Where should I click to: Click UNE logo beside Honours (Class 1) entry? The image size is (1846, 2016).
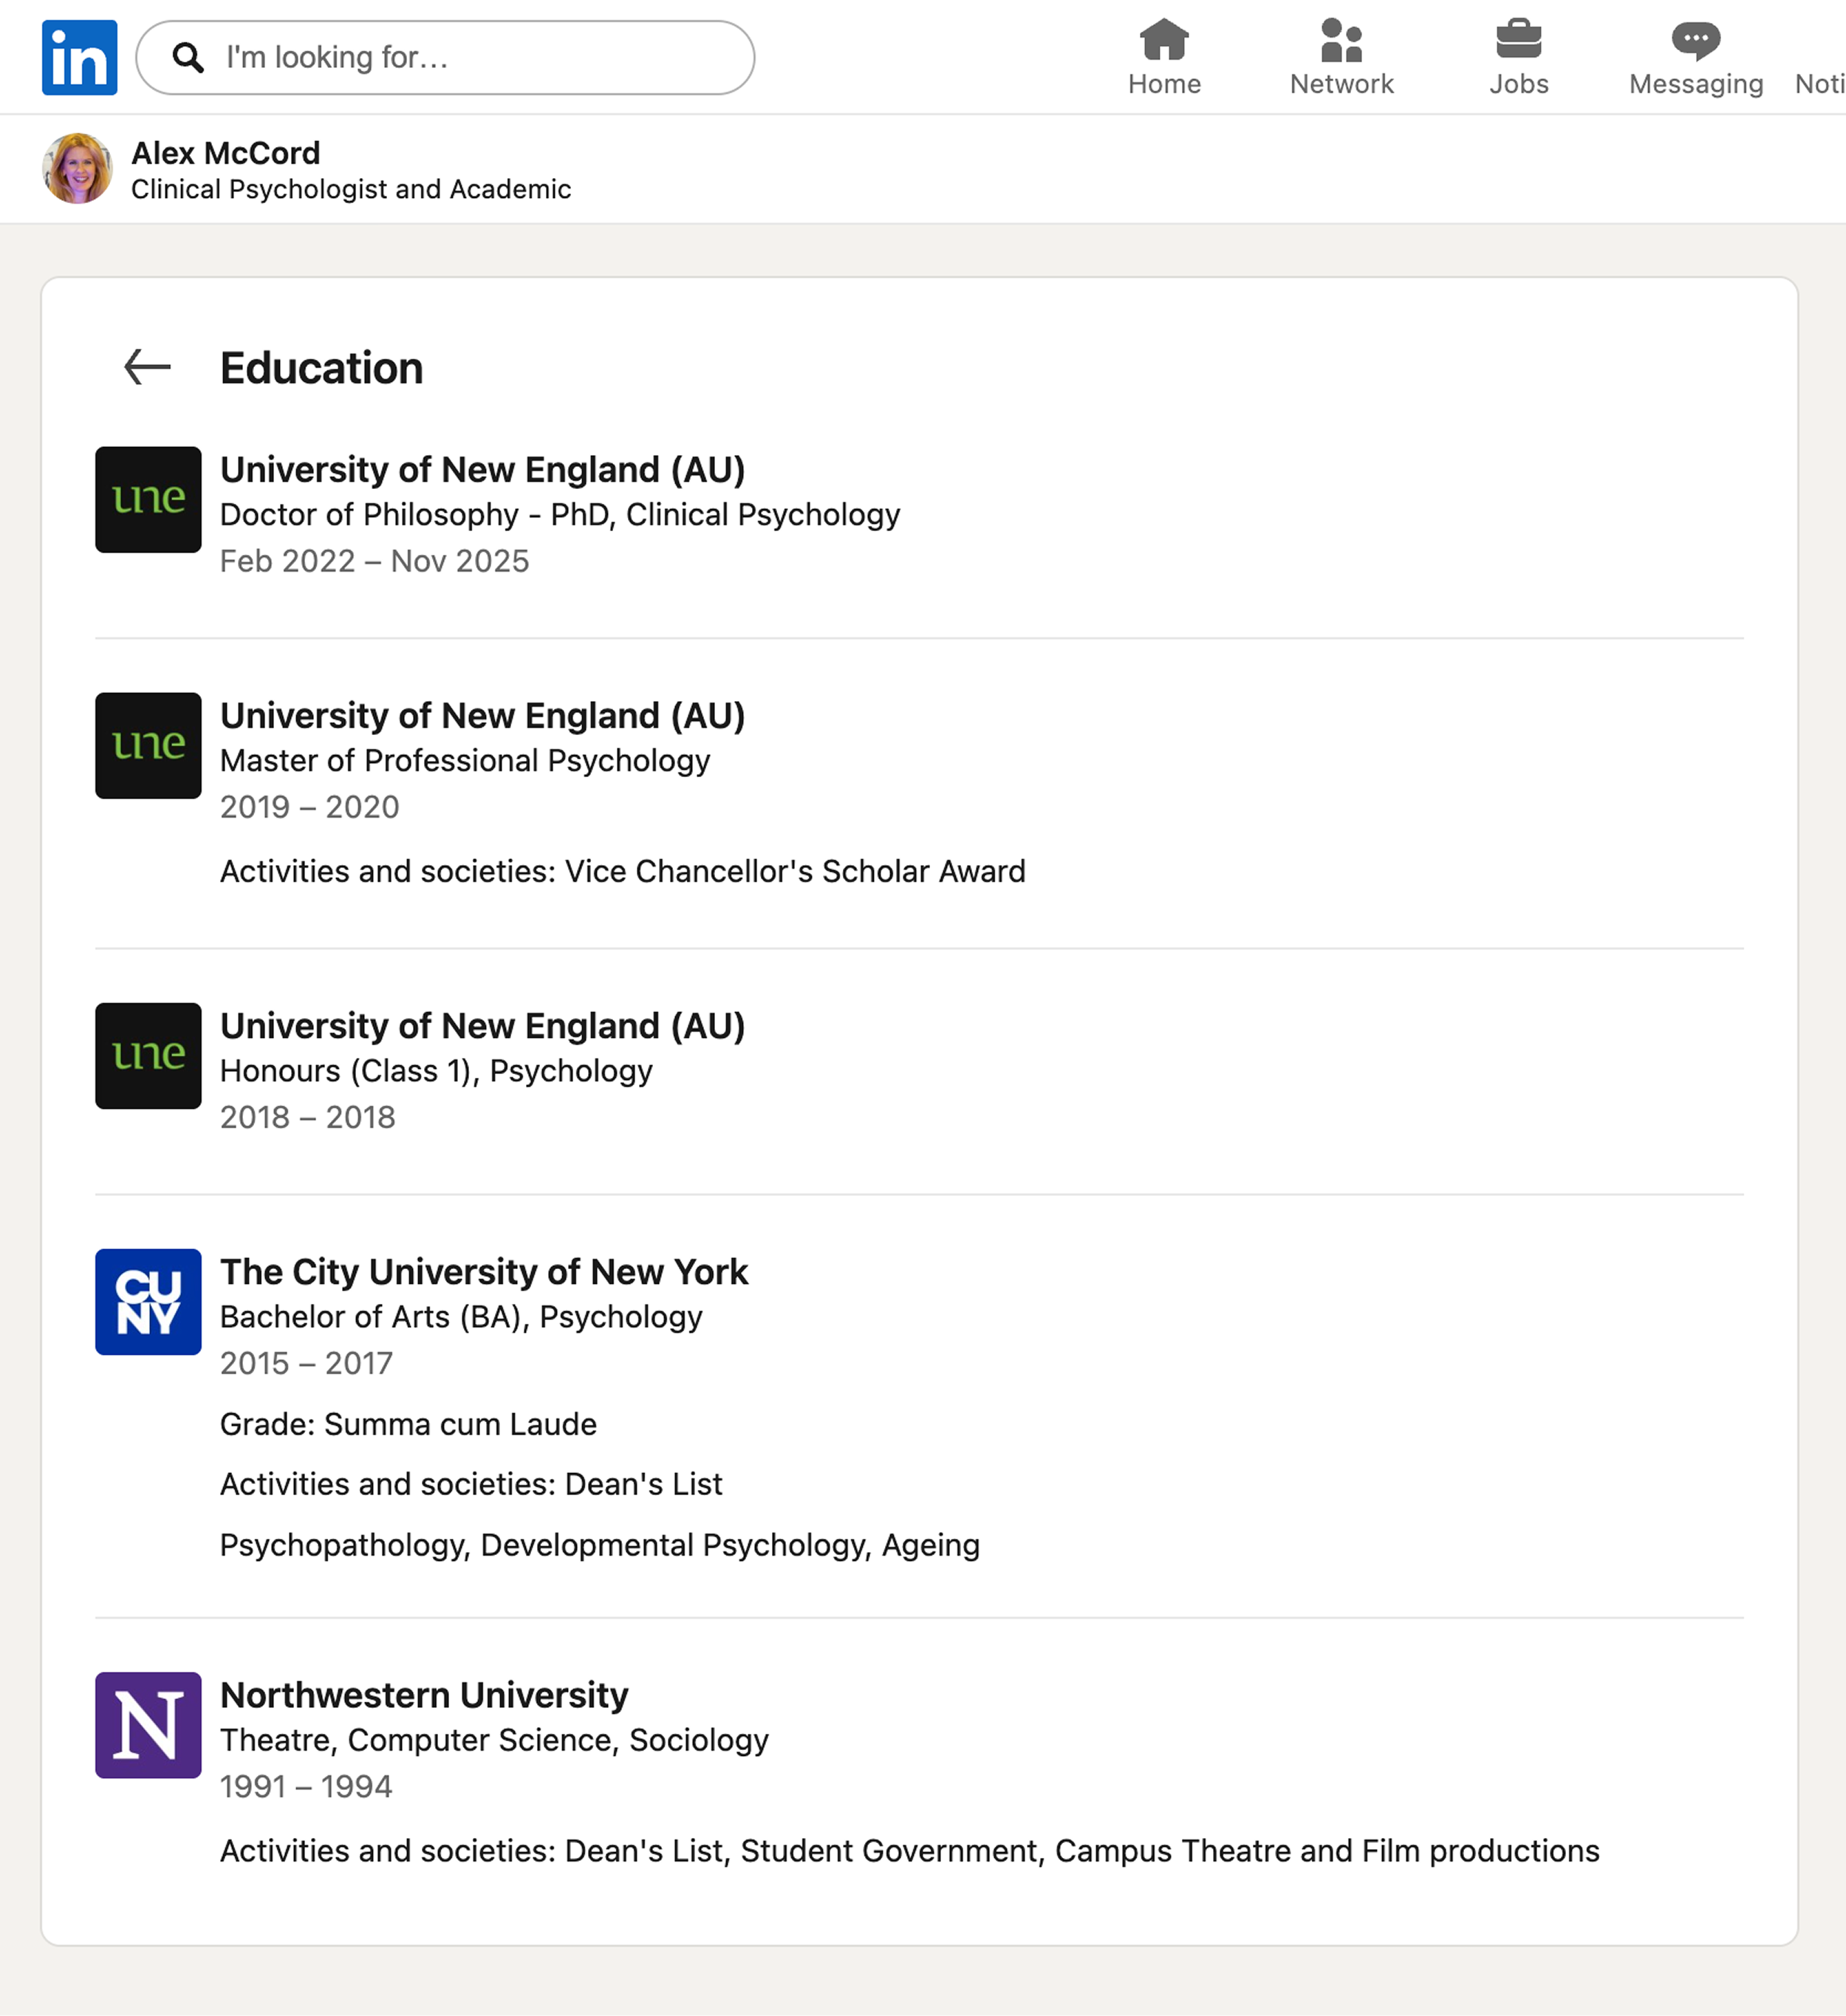point(148,1055)
